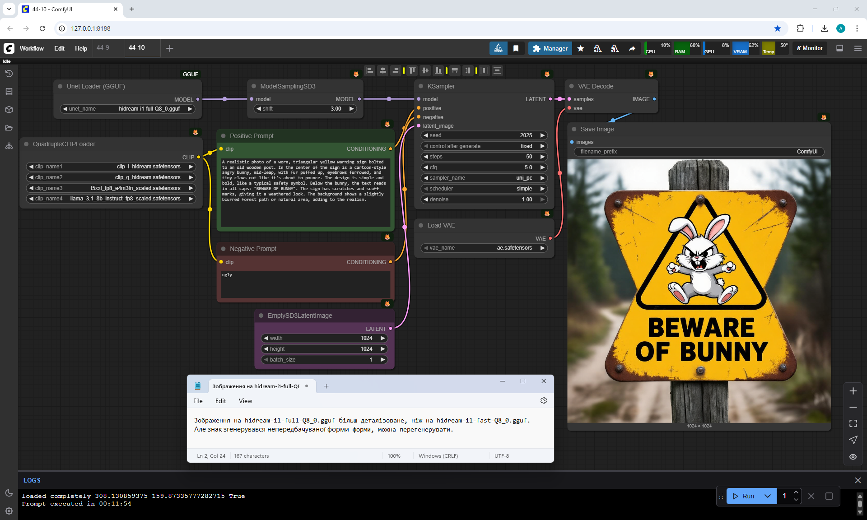
Task: Toggle link visibility eye icon
Action: 853,457
